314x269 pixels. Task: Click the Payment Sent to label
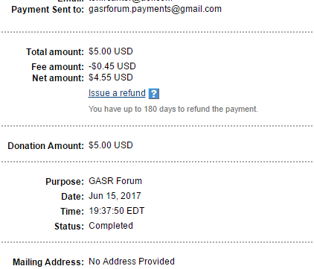click(x=48, y=10)
